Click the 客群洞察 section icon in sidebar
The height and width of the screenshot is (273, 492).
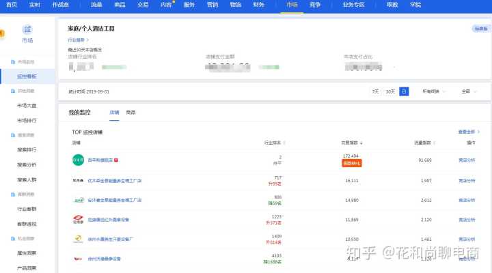pyautogui.click(x=12, y=195)
